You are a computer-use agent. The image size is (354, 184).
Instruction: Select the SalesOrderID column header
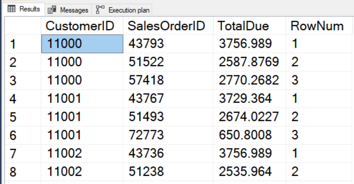pyautogui.click(x=168, y=26)
